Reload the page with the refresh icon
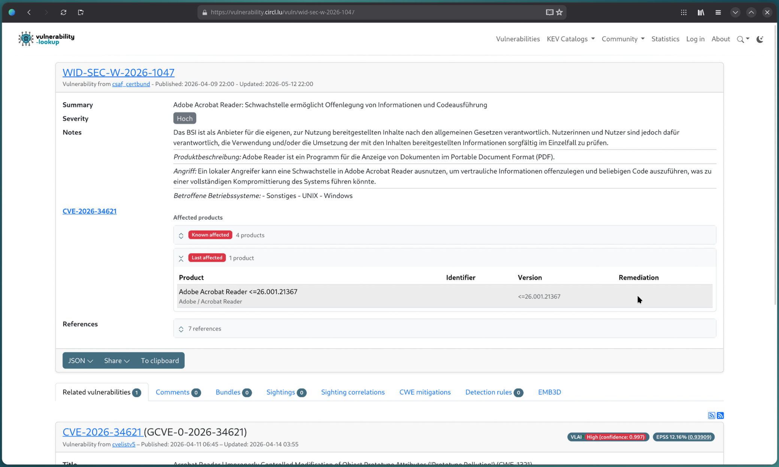 click(63, 12)
